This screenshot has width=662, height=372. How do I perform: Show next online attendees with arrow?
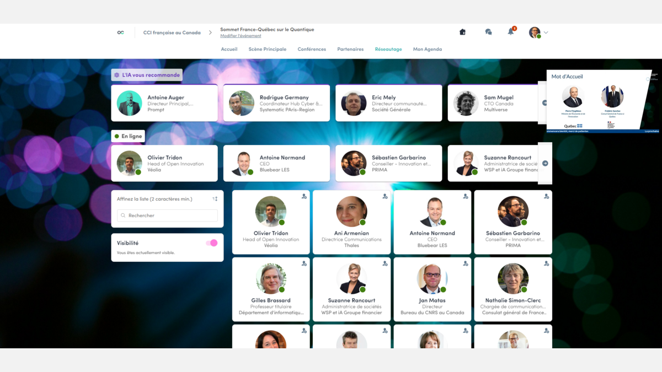click(x=545, y=163)
